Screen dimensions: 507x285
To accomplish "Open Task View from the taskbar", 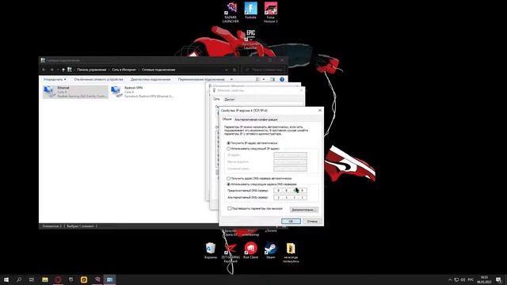I will coord(32,279).
